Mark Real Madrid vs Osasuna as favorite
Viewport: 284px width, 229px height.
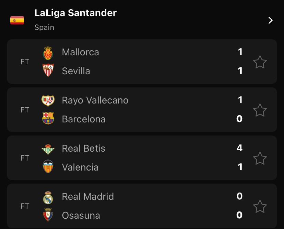pyautogui.click(x=260, y=207)
